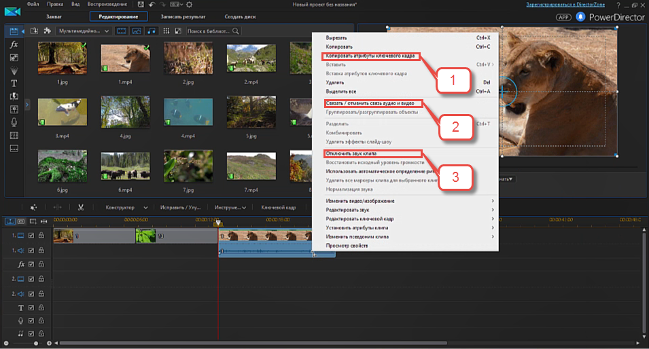Image resolution: width=649 pixels, height=349 pixels.
Task: Select the 4.mp4 fish video thumbnail
Action: pos(188,113)
